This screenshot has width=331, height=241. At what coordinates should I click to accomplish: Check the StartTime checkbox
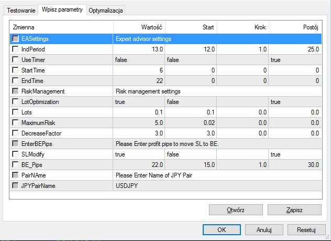[15, 70]
